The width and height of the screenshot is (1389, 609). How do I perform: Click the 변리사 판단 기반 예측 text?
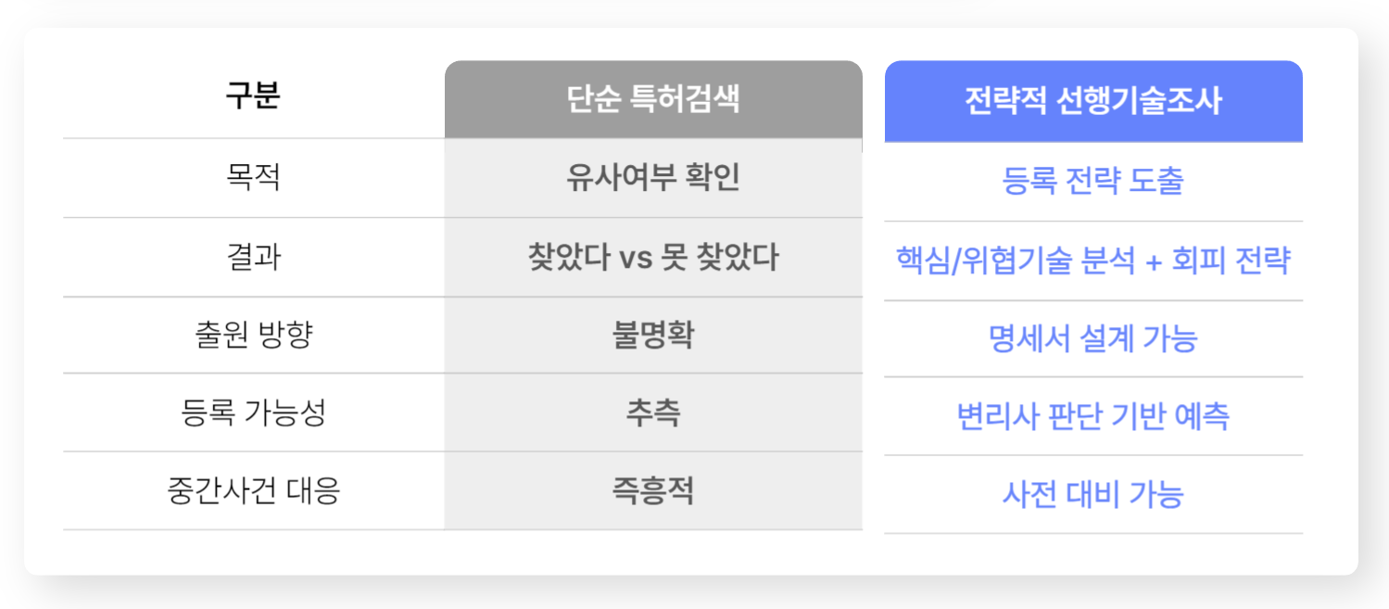[x=1093, y=416]
